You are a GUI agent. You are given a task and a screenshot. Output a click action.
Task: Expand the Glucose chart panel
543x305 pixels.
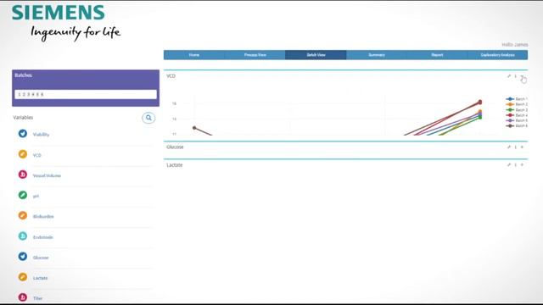pyautogui.click(x=522, y=147)
